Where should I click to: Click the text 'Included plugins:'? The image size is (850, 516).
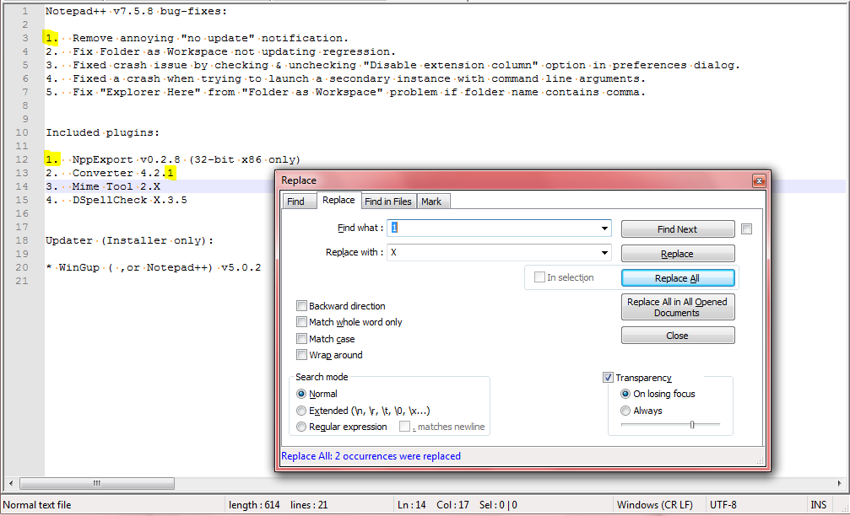(102, 132)
